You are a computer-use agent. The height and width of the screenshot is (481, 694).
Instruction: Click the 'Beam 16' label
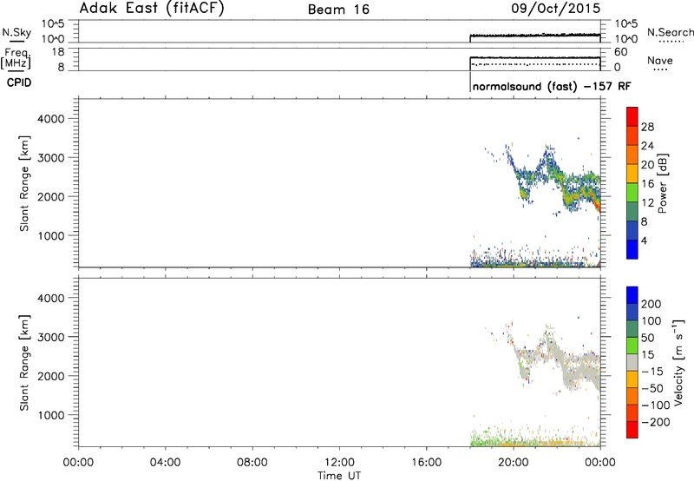(x=338, y=10)
